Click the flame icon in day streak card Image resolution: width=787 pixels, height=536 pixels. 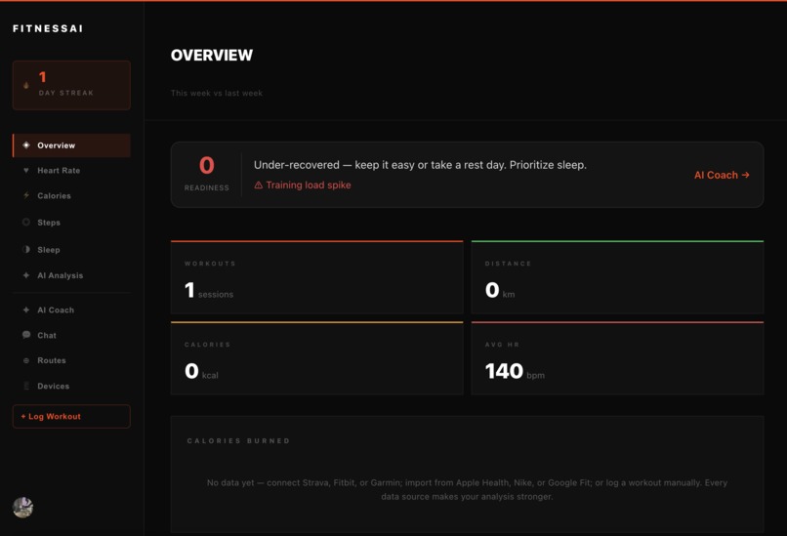point(26,85)
